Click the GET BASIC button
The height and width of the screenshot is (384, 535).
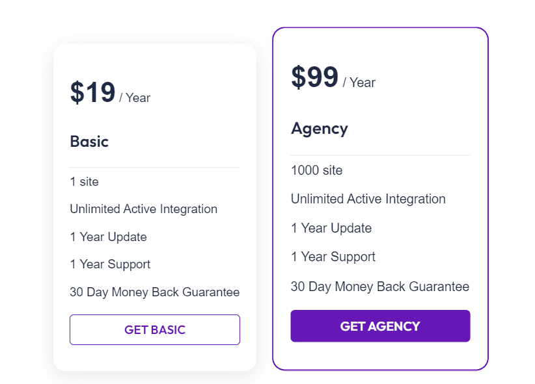[x=154, y=329]
